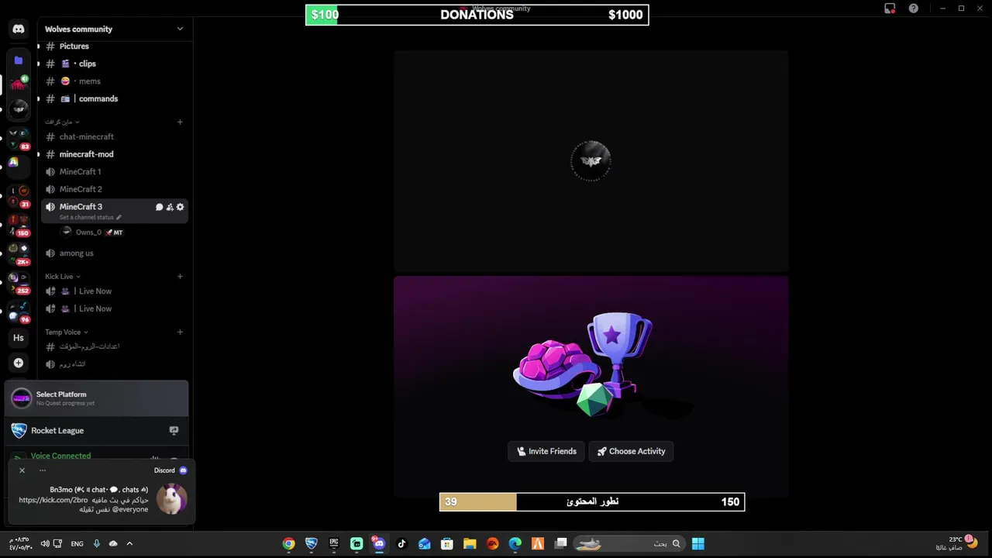Join MineCraft 2 voice channel
Screen dimensions: 992x558
pos(115,189)
